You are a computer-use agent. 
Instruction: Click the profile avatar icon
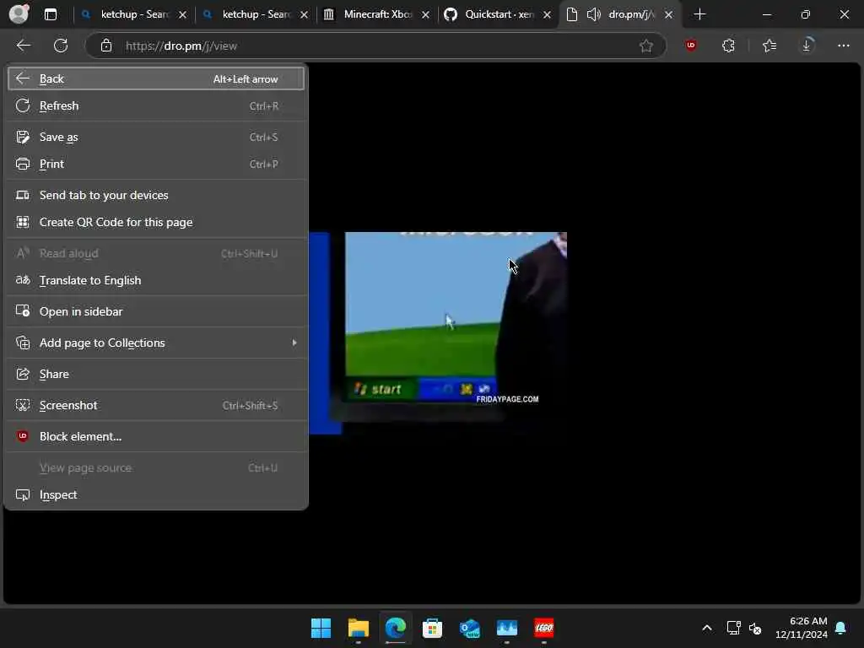19,14
